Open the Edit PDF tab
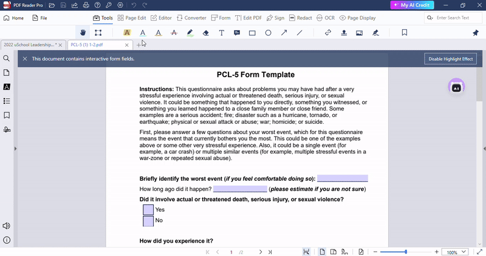The height and width of the screenshot is (256, 486). tap(248, 18)
